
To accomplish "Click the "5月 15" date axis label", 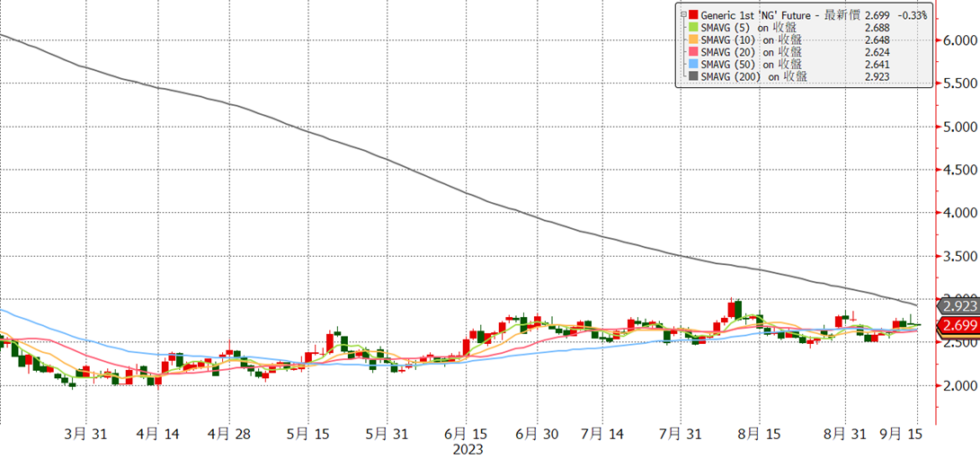I will 307,435.
